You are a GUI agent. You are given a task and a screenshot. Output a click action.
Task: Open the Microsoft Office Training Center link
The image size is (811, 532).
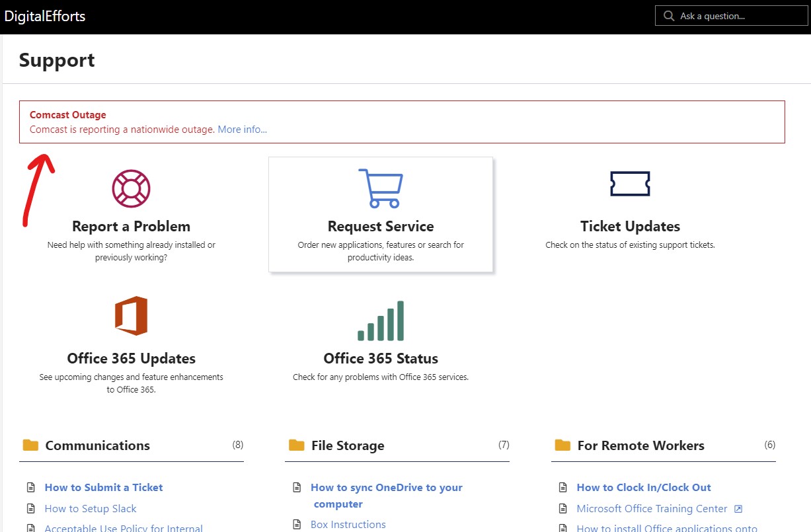[x=652, y=509]
